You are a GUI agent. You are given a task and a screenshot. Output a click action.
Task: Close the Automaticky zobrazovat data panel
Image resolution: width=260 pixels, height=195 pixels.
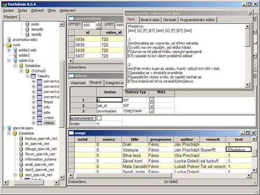250,13
